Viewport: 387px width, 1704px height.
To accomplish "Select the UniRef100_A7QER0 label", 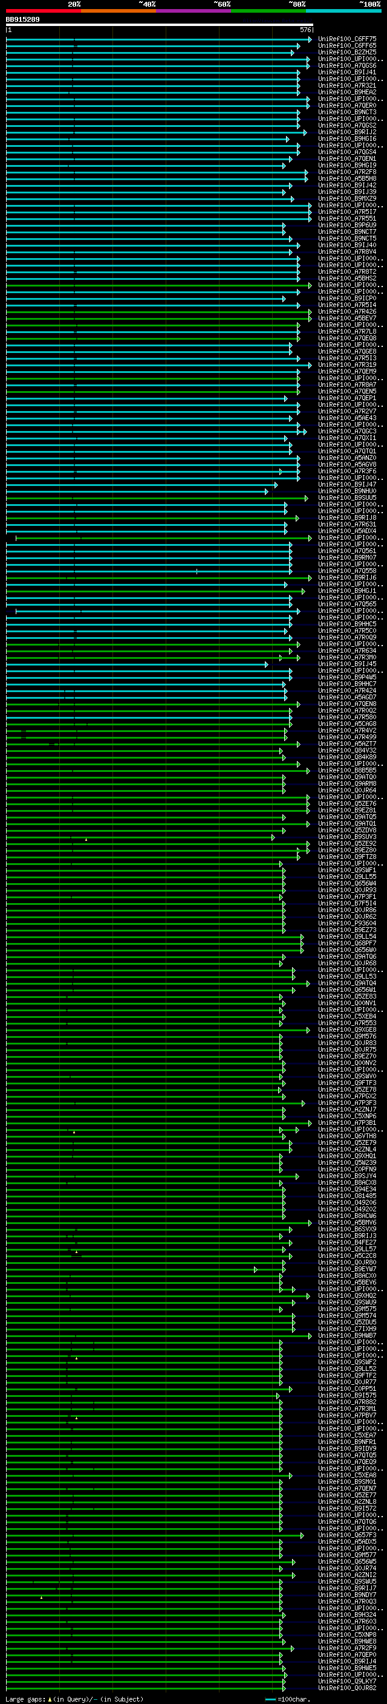I will (x=347, y=106).
